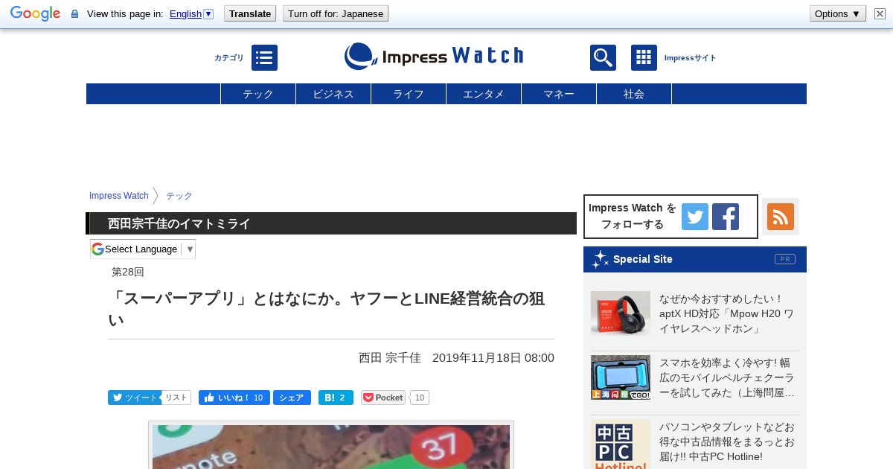Click the Twitter list button
The image size is (893, 469).
(176, 398)
